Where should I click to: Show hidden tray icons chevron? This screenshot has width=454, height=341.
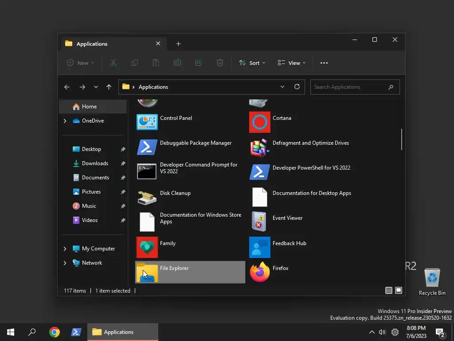pyautogui.click(x=372, y=332)
